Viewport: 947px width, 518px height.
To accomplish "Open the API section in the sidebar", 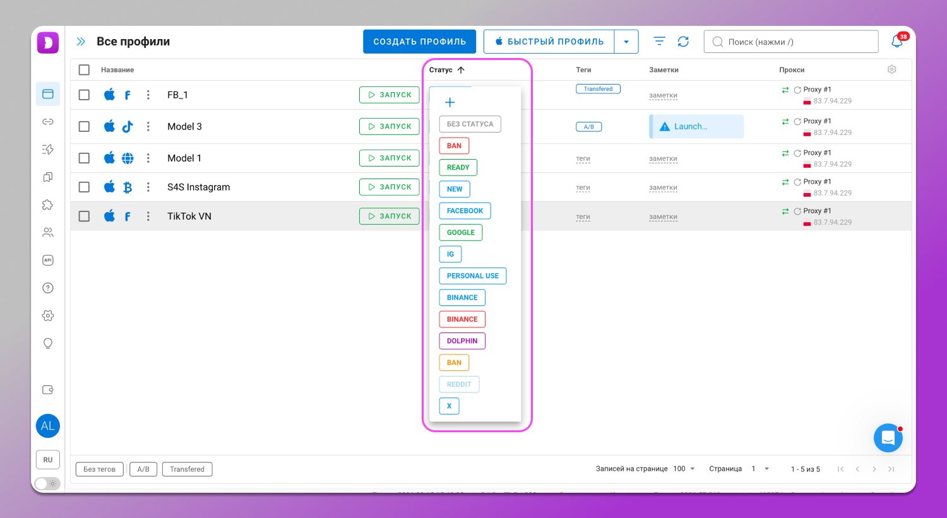I will click(48, 260).
